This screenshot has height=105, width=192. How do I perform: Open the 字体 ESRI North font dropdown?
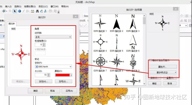coord(53,67)
